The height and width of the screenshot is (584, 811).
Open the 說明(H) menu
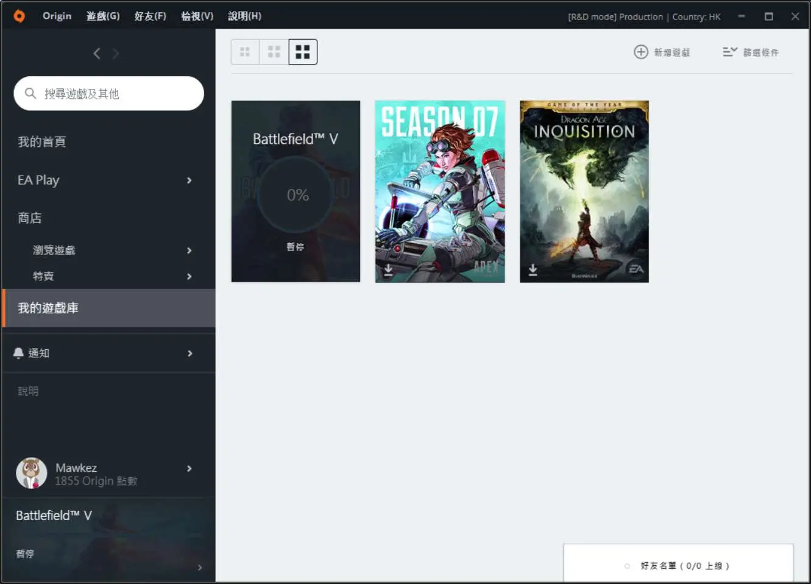(x=245, y=16)
